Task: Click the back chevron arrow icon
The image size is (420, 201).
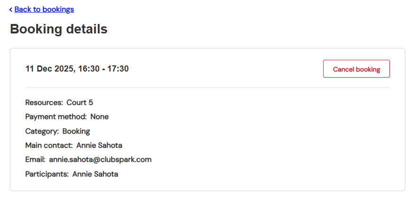Action: point(11,9)
